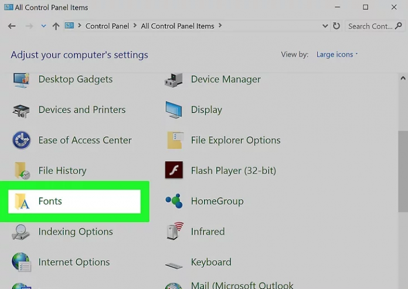The image size is (408, 289).
Task: Click the Flash Player (32-bit) icon
Action: pos(174,171)
